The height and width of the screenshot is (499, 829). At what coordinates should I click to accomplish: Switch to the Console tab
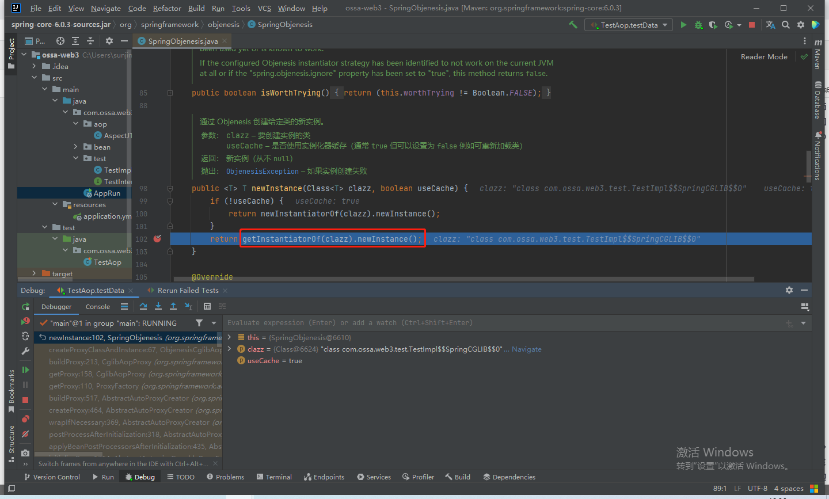click(x=98, y=307)
